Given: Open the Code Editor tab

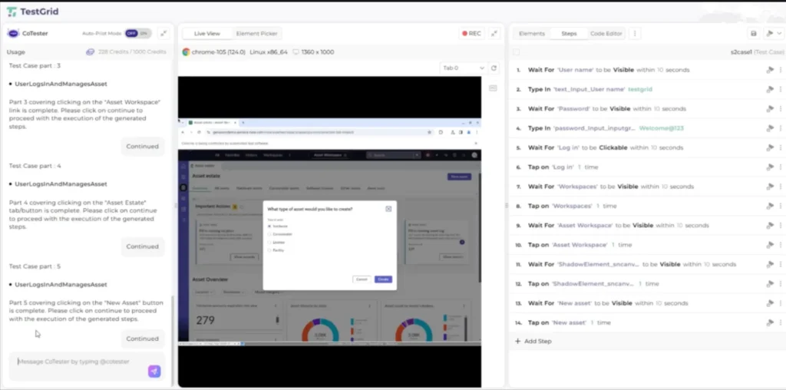Looking at the screenshot, I should point(606,34).
